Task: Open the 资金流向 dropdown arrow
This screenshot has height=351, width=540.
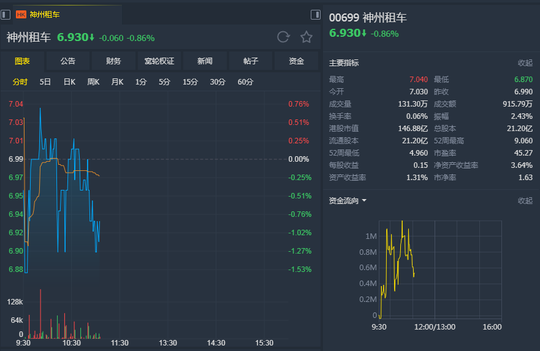Action: pos(364,200)
